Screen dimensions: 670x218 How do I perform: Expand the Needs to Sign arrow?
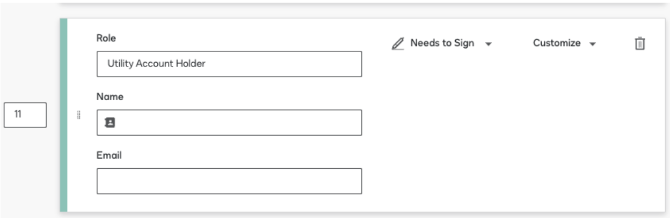489,44
